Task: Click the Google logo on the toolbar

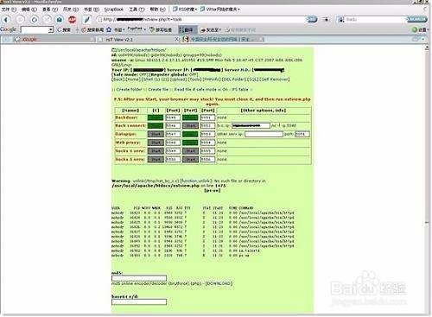Action: click(x=8, y=29)
